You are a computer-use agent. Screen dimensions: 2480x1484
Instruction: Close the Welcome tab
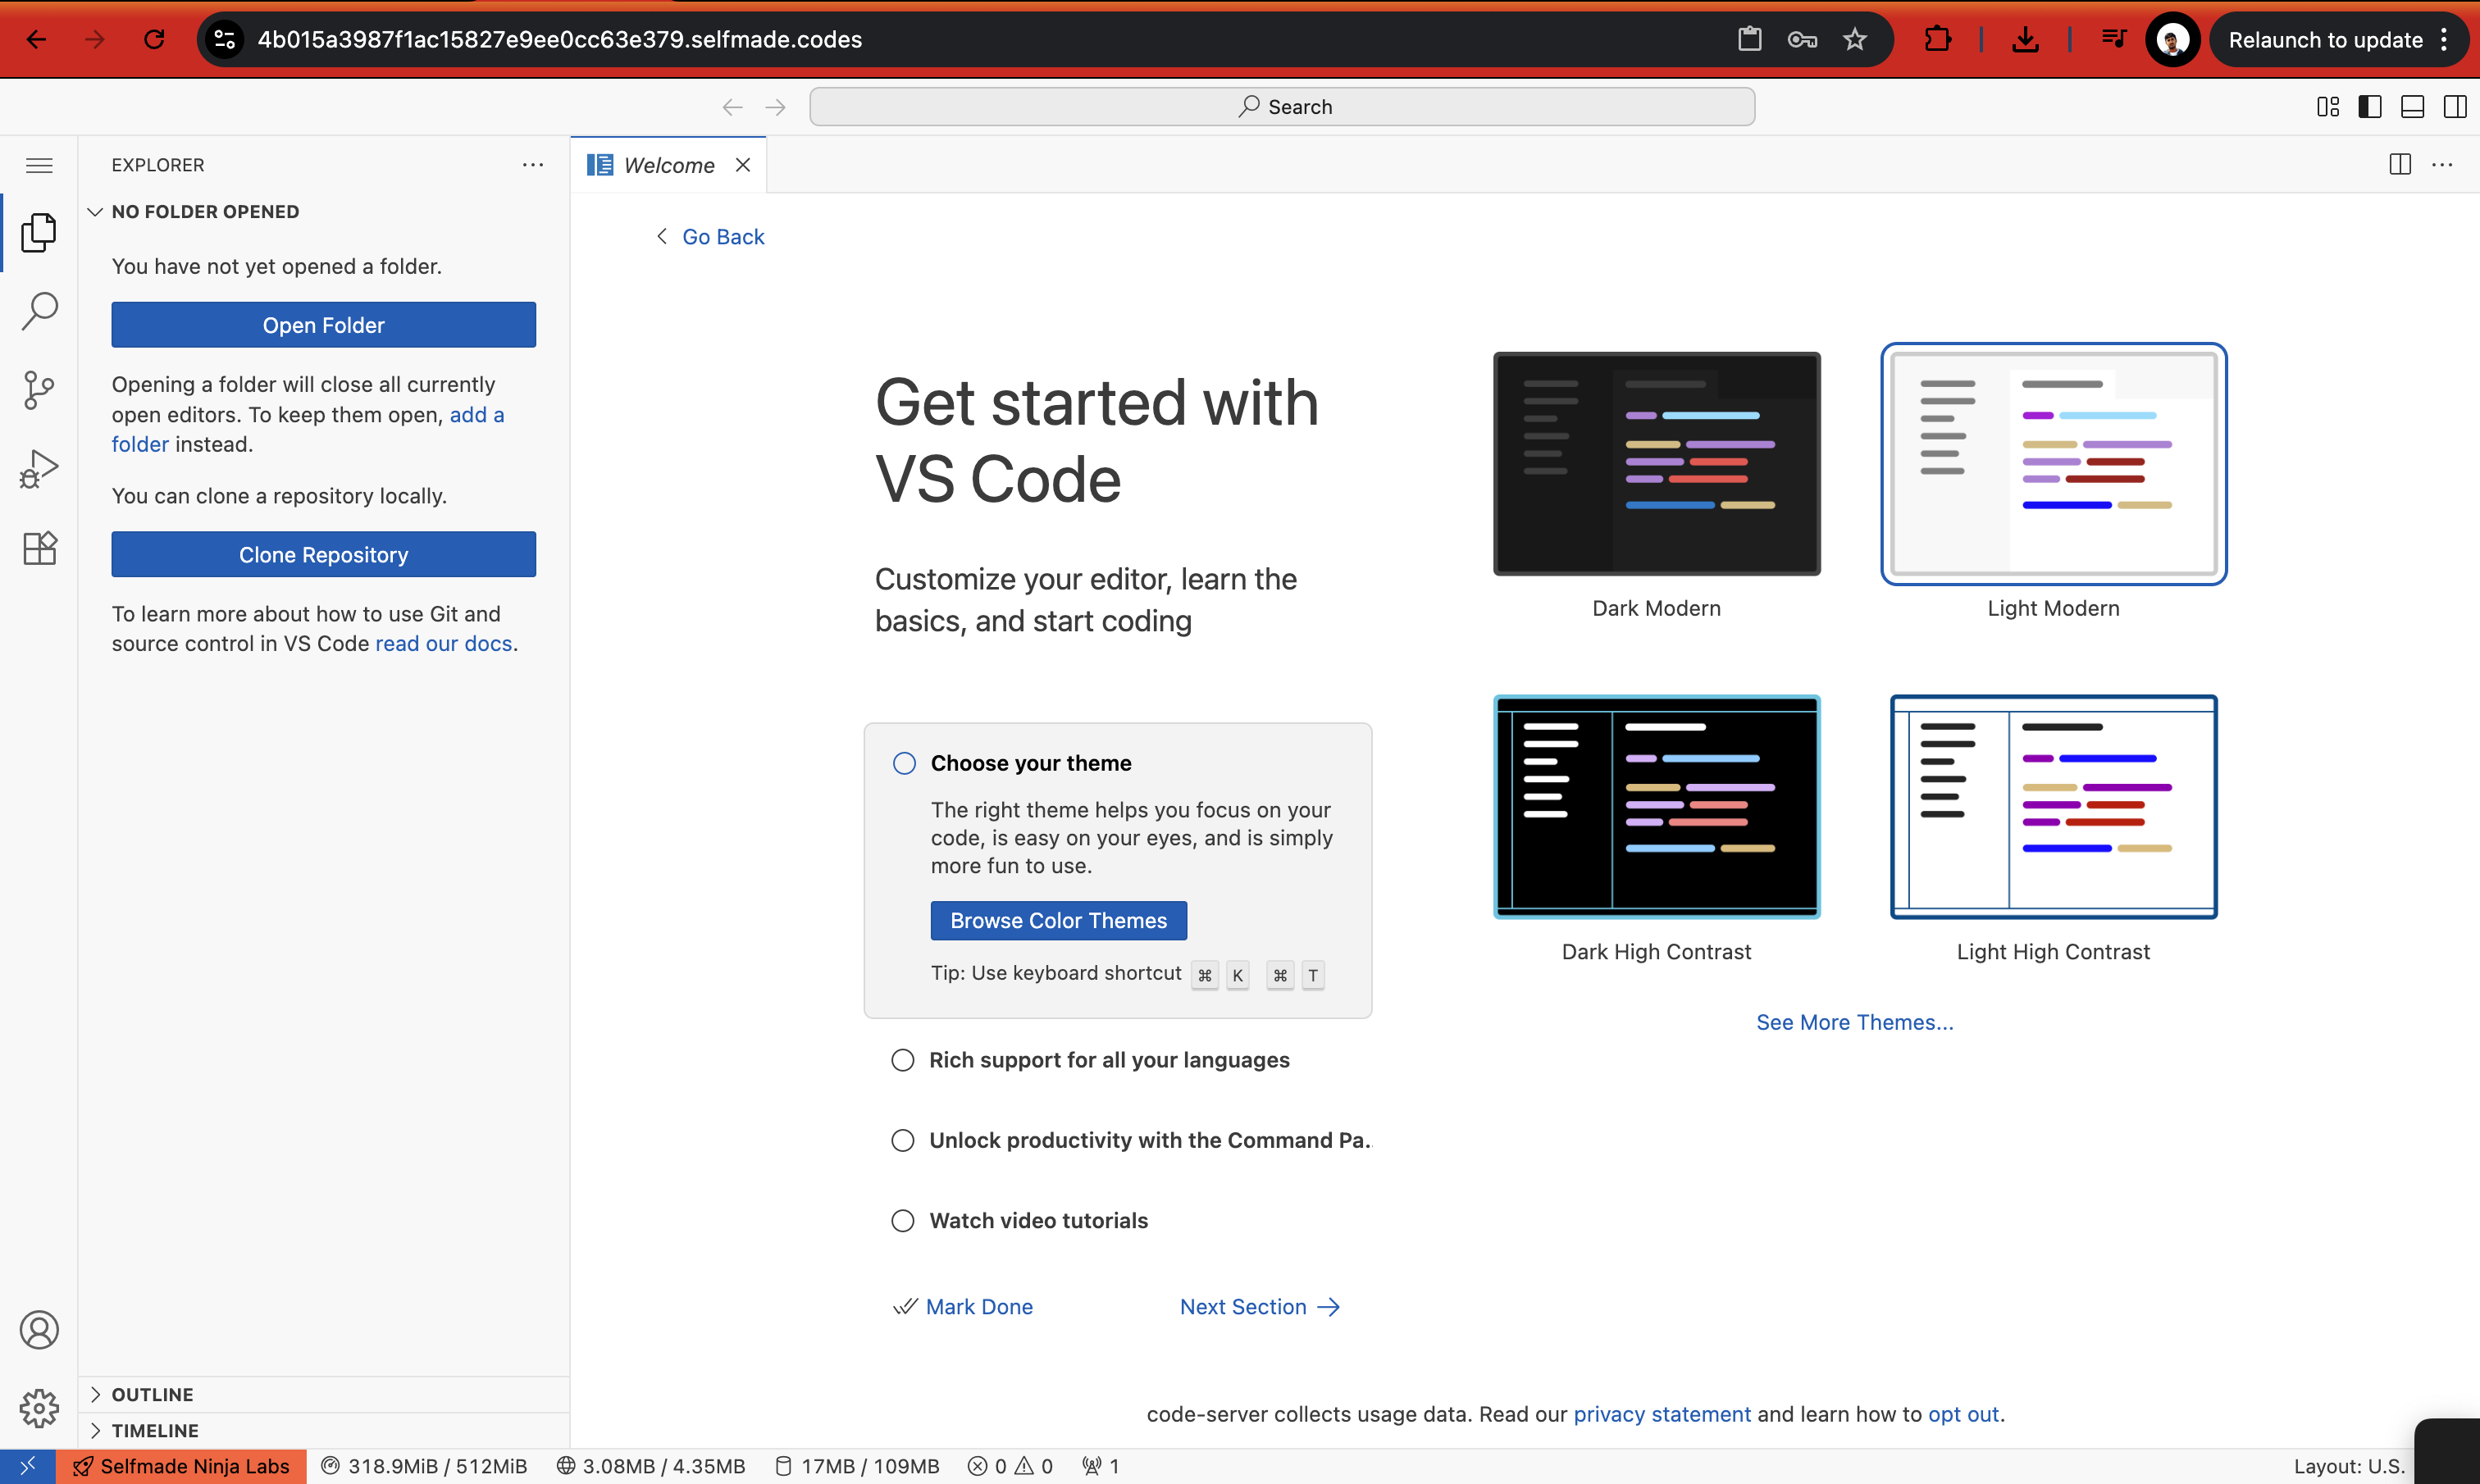(743, 165)
